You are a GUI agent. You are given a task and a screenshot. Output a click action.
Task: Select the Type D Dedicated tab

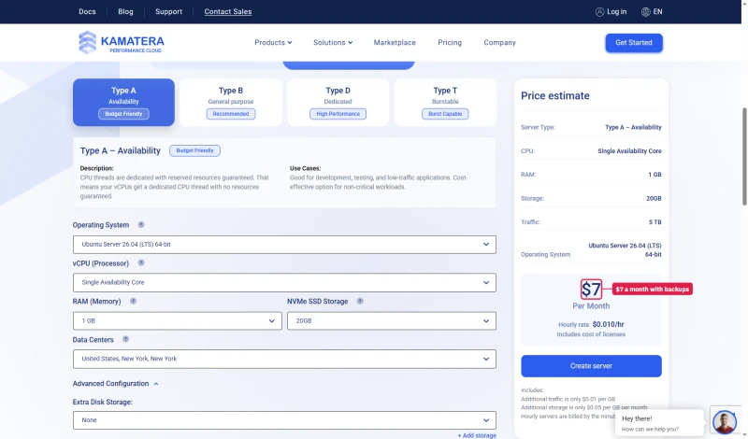coord(338,103)
